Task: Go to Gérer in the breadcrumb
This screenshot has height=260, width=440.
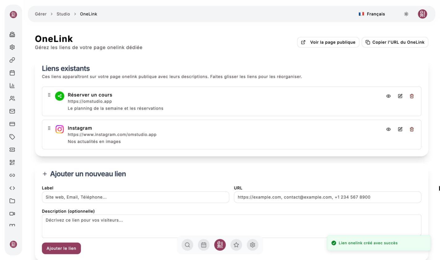Action: [41, 14]
